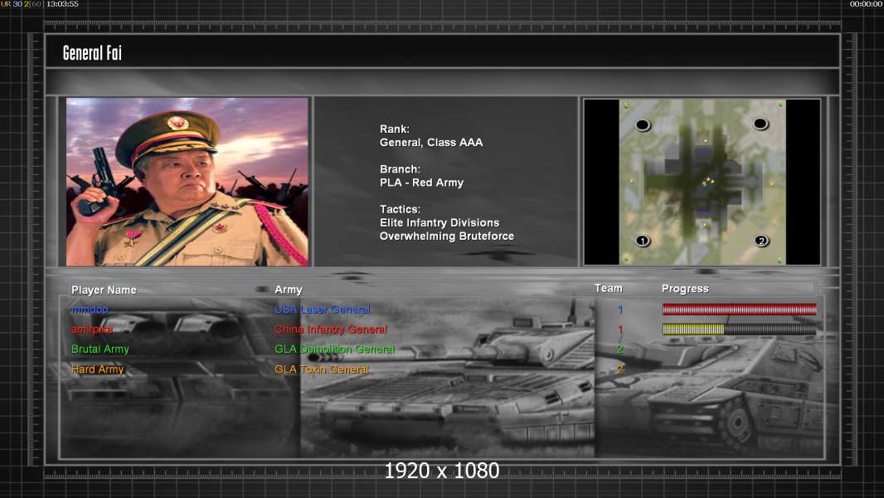The image size is (884, 498).
Task: Select the empty top-left start slot on minimap
Action: (643, 124)
